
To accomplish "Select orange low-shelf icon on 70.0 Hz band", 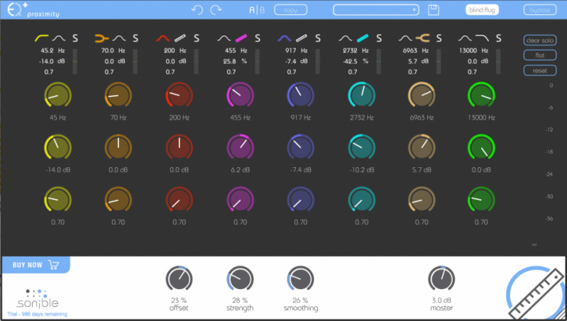I will click(x=101, y=38).
